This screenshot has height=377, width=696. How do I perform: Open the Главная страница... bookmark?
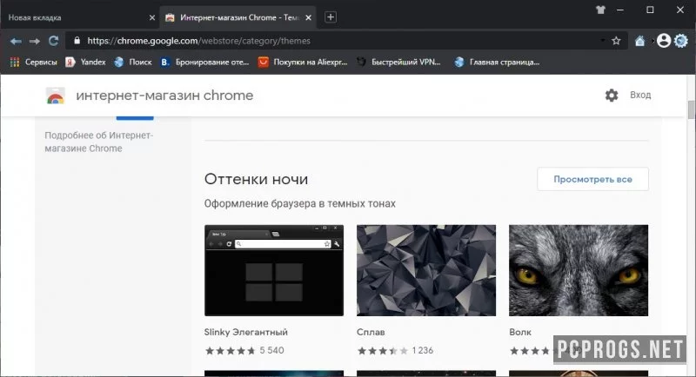(497, 62)
